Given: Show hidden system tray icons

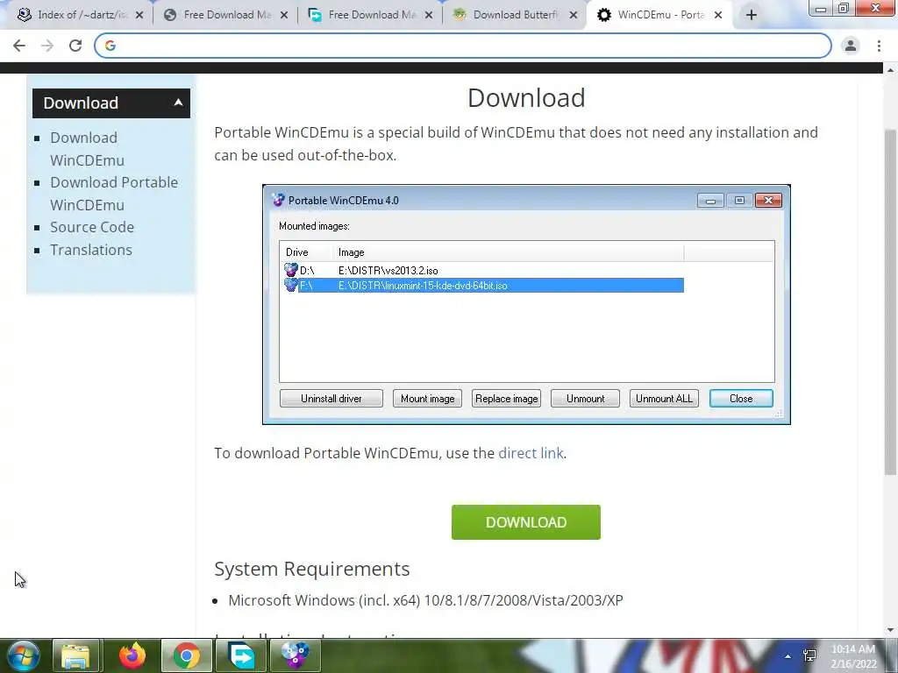Looking at the screenshot, I should (x=788, y=656).
